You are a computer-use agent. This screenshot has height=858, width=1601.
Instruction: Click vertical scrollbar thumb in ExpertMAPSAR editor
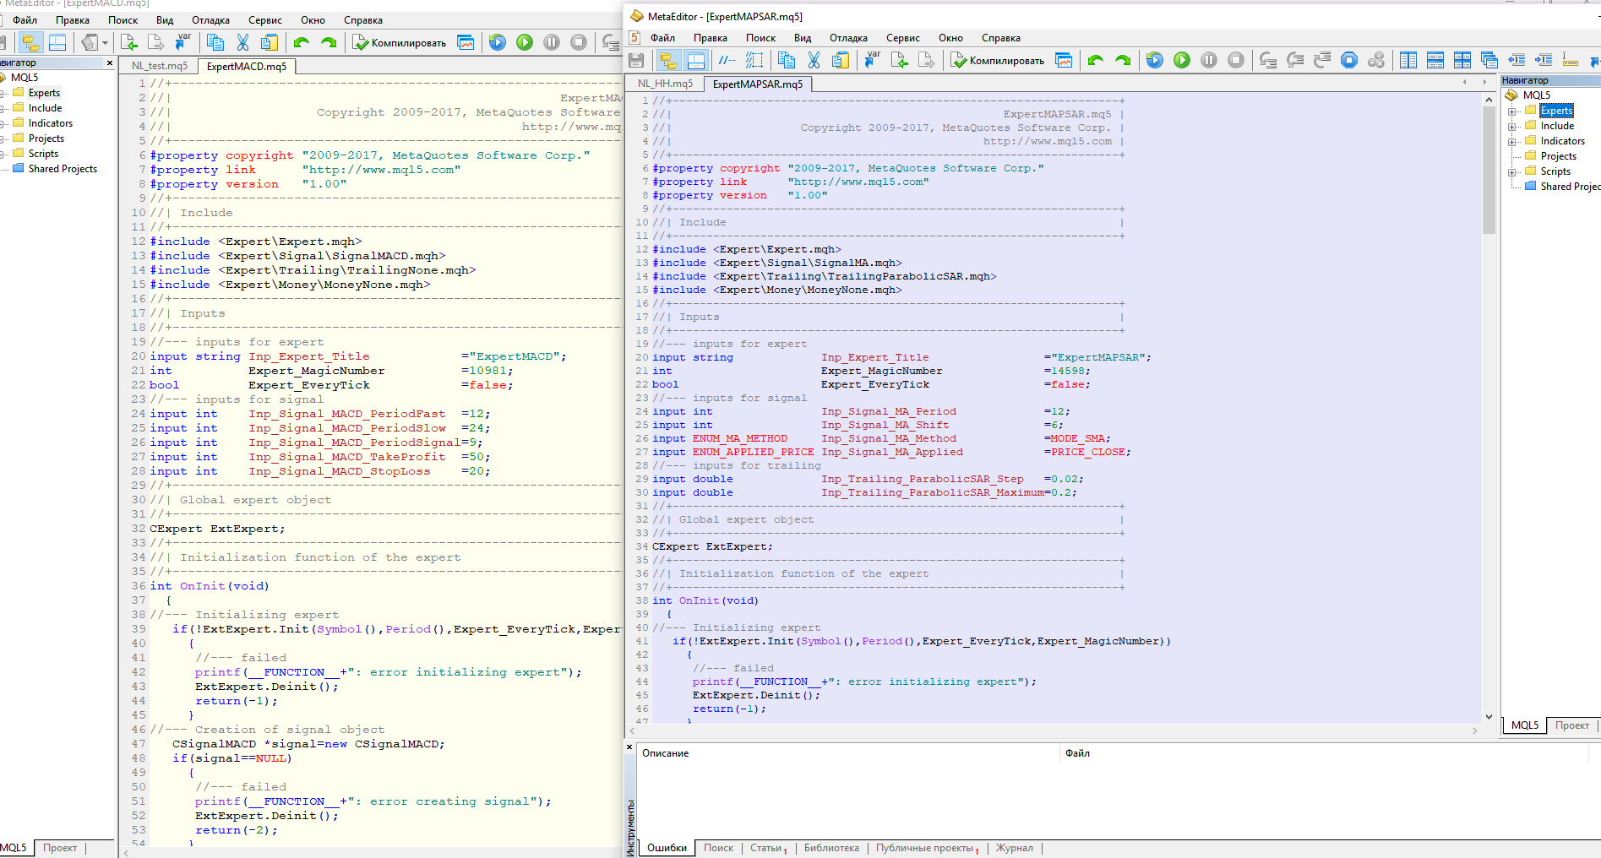pos(1489,169)
